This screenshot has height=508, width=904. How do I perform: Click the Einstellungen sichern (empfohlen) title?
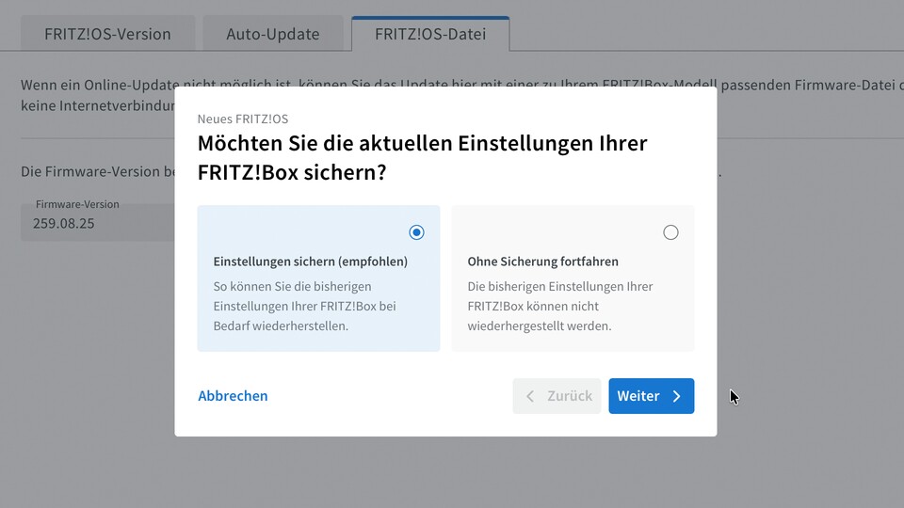pyautogui.click(x=311, y=262)
